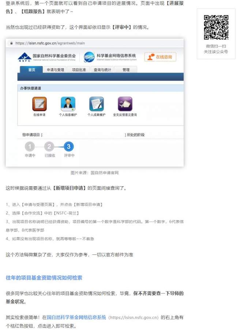Image resolution: width=241 pixels, height=330 pixels.
Task: Select the step 3 评审中 circle
Action: tap(69, 146)
